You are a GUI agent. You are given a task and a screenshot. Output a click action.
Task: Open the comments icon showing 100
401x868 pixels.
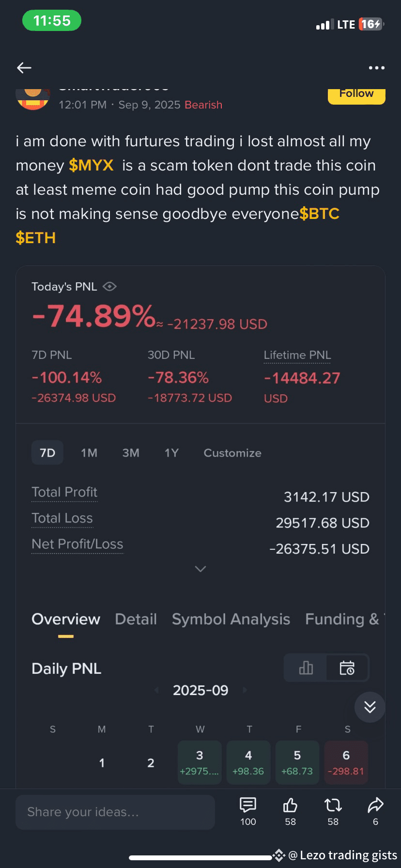[x=248, y=805]
